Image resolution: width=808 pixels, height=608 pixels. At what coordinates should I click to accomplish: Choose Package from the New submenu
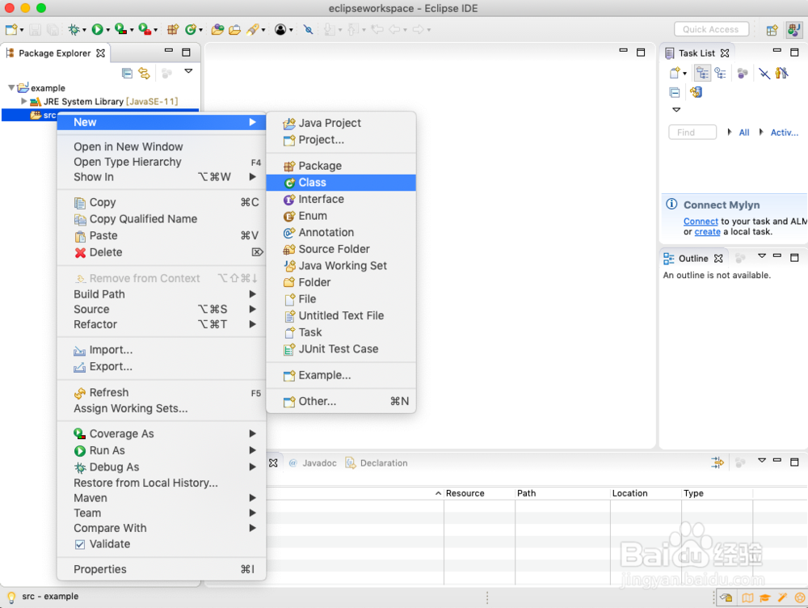click(341, 166)
